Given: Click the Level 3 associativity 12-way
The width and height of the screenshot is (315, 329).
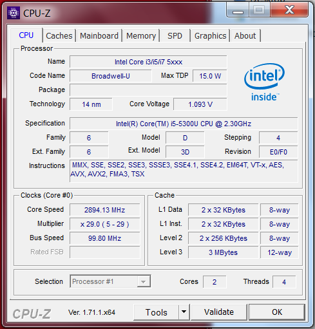Looking at the screenshot, I should coord(280,252).
